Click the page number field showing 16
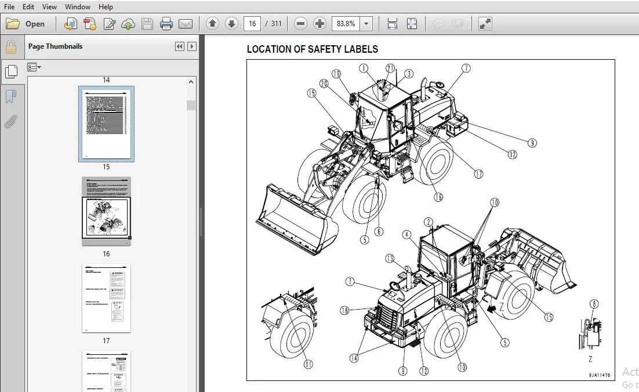Viewport: 639px width, 392px height. pyautogui.click(x=252, y=24)
